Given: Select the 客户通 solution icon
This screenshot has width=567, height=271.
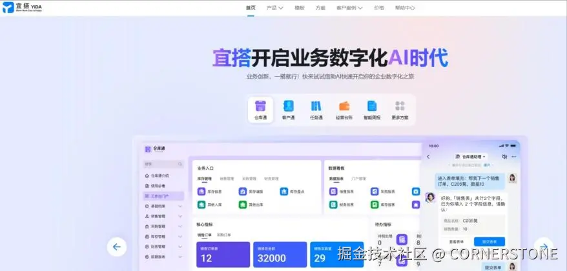Looking at the screenshot, I should pos(288,106).
